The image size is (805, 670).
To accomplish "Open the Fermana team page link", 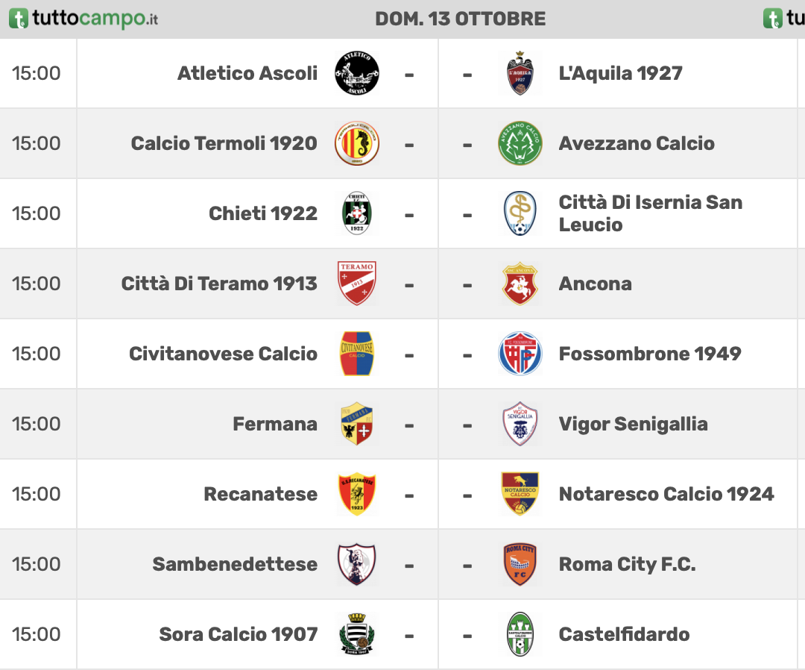I will point(274,424).
